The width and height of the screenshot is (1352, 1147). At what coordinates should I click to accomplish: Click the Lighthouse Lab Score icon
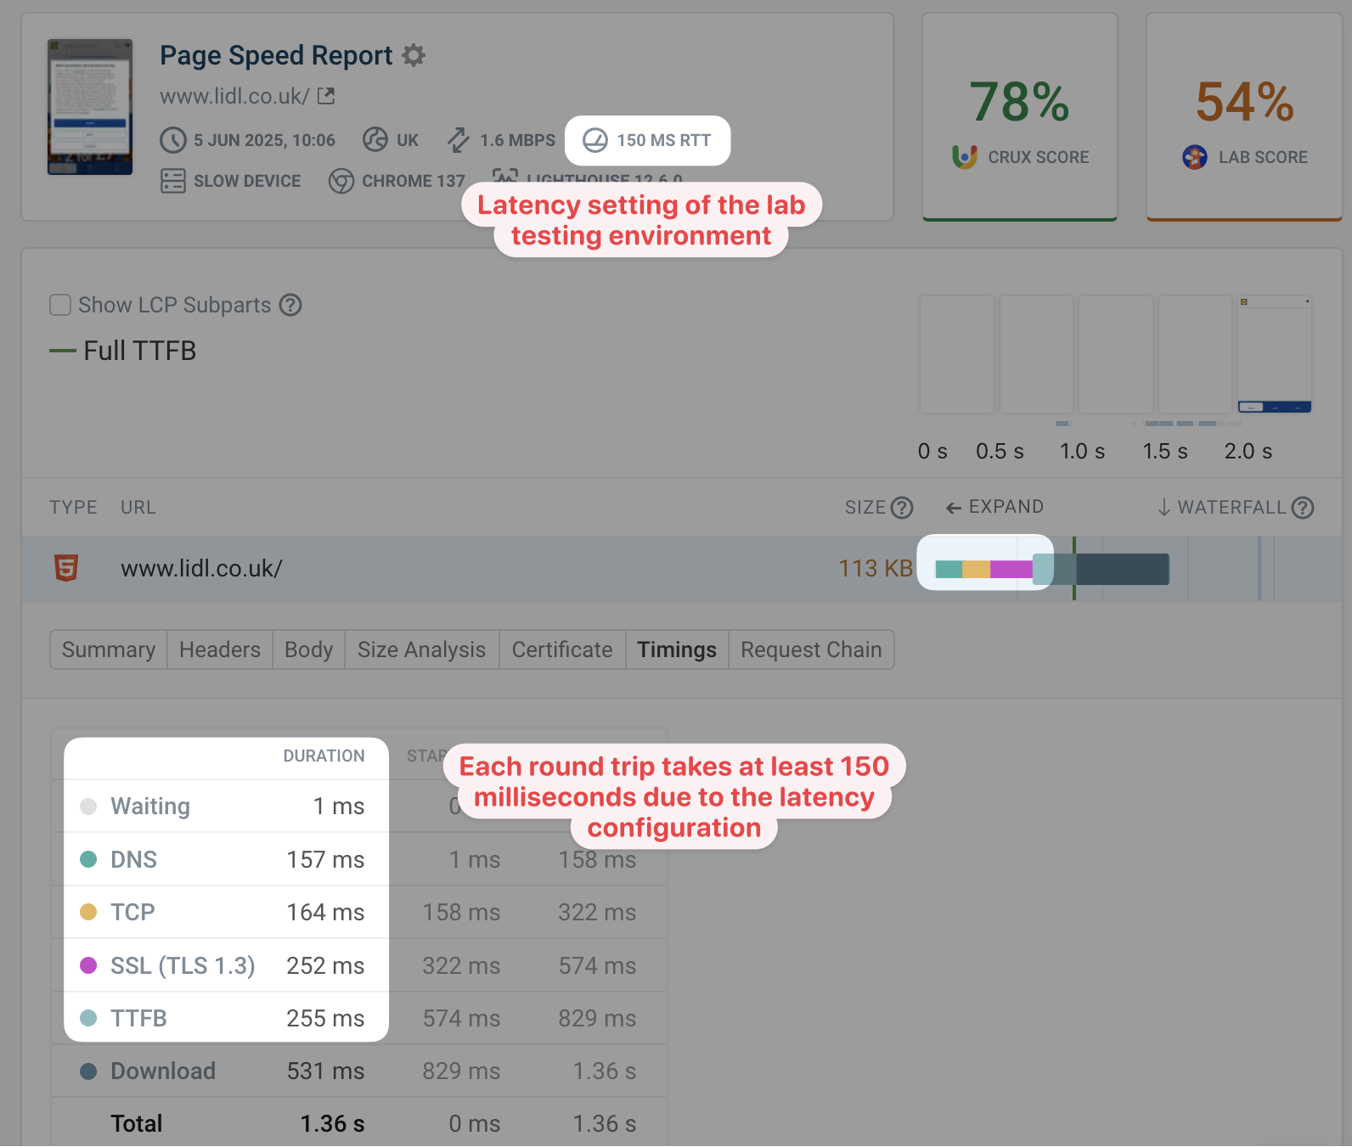tap(1195, 157)
